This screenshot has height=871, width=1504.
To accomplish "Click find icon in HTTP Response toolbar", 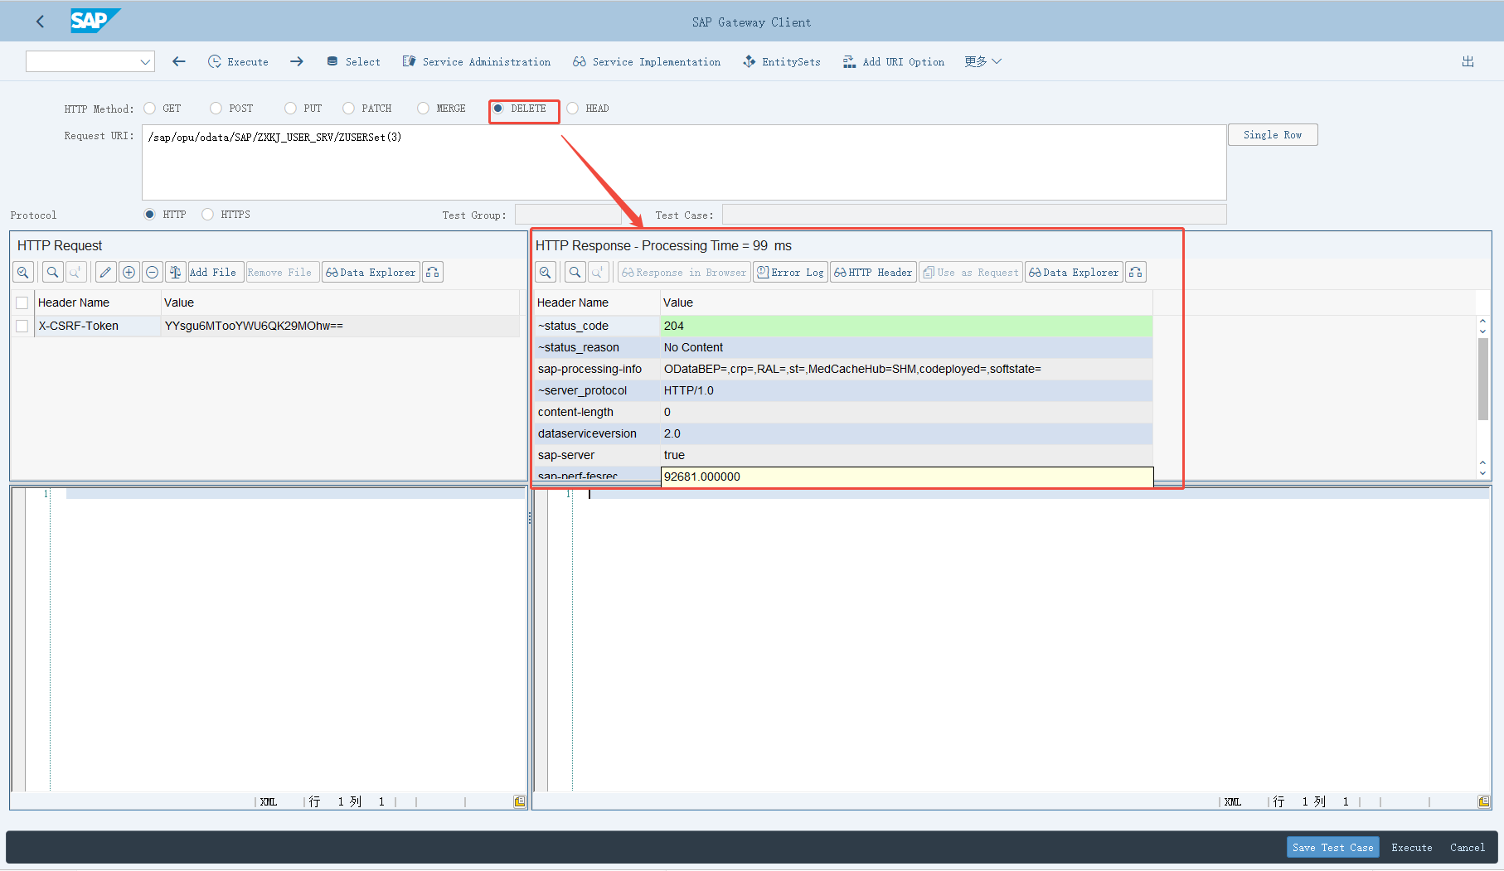I will tap(575, 272).
